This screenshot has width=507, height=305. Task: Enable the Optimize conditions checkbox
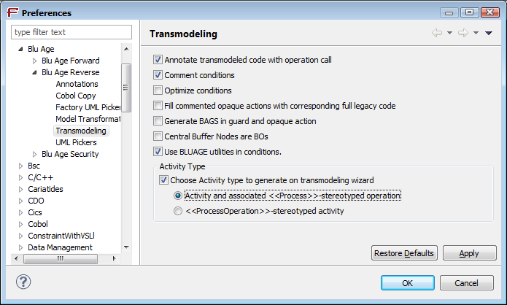158,90
